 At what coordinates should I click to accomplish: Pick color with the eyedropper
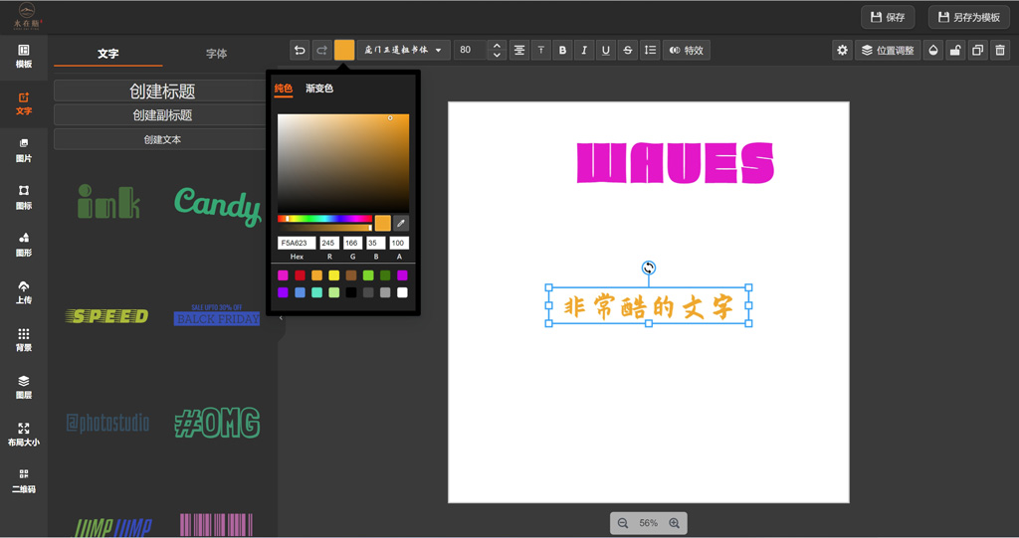pyautogui.click(x=401, y=223)
